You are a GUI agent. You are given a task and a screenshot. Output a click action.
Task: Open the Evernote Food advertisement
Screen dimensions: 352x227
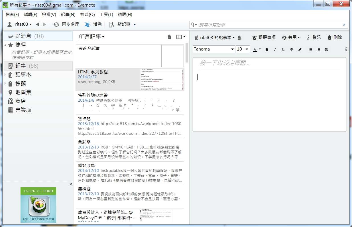point(38,205)
